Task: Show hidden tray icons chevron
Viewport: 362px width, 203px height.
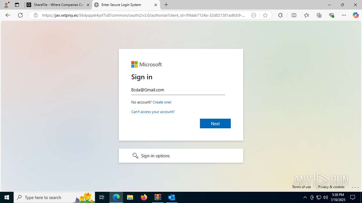Action: (x=305, y=197)
